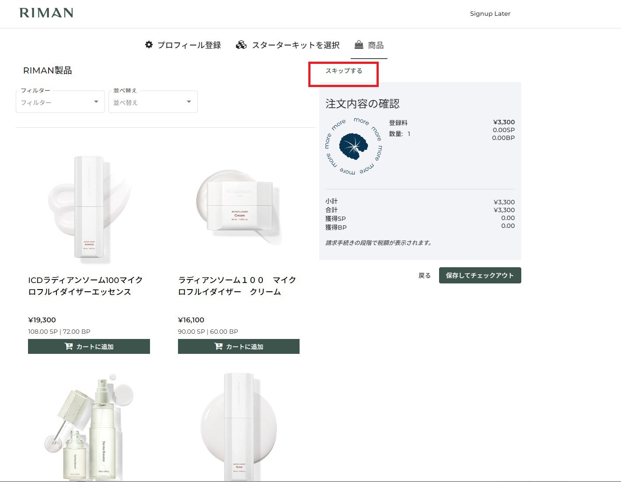The height and width of the screenshot is (482, 621).
Task: Click the circular 'more' registration fee logo
Action: coord(353,146)
